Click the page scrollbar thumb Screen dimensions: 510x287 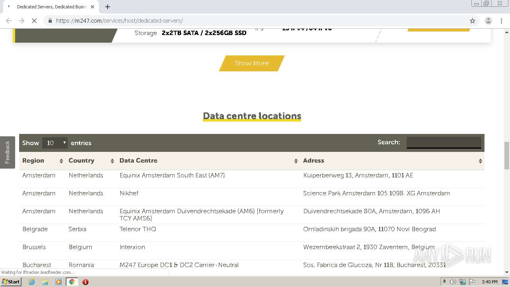[x=507, y=155]
